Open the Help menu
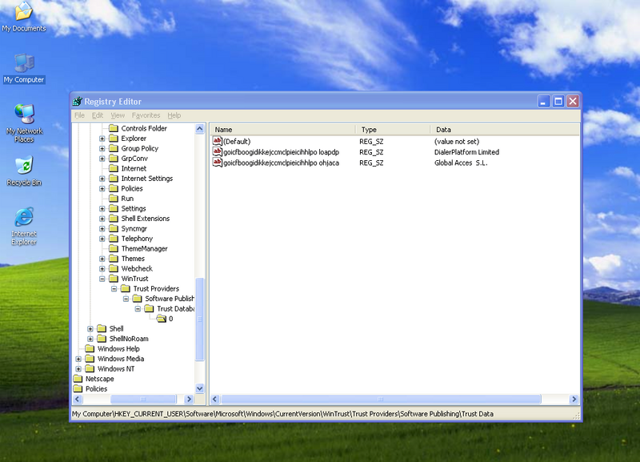This screenshot has height=462, width=640. [174, 115]
